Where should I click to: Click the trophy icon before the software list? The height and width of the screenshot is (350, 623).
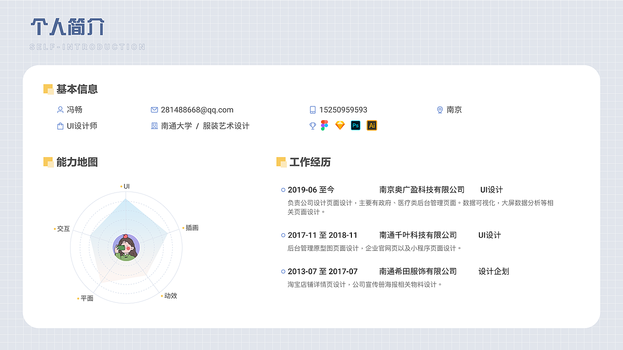point(312,125)
